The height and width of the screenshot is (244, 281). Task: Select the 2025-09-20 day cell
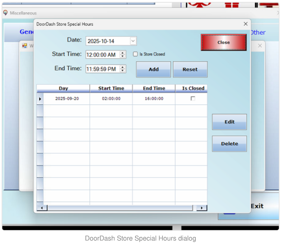[67, 99]
